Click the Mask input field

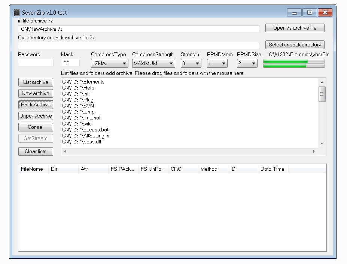pyautogui.click(x=70, y=63)
